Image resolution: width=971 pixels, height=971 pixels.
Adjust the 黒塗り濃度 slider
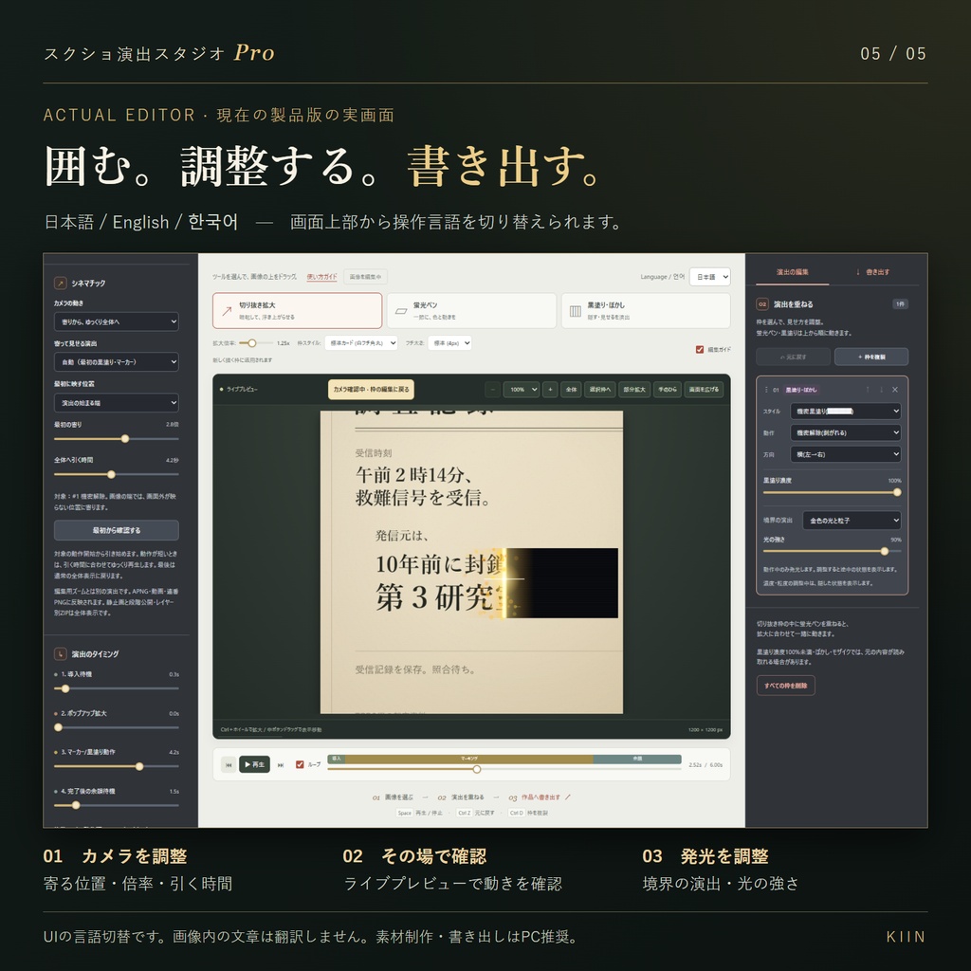(x=833, y=492)
